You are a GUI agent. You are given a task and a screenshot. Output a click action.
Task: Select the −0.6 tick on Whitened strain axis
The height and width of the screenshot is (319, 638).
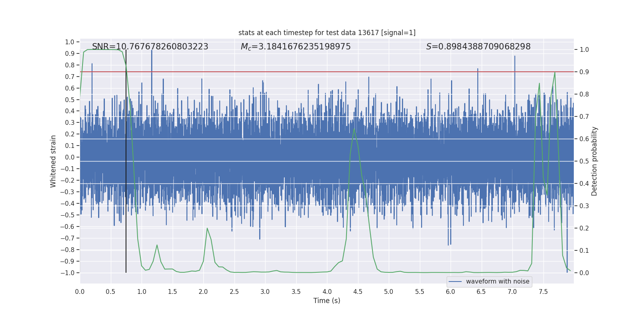[x=67, y=227]
